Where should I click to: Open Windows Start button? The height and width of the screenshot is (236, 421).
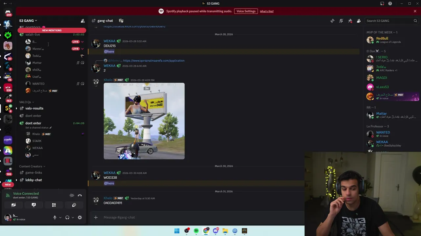177,231
